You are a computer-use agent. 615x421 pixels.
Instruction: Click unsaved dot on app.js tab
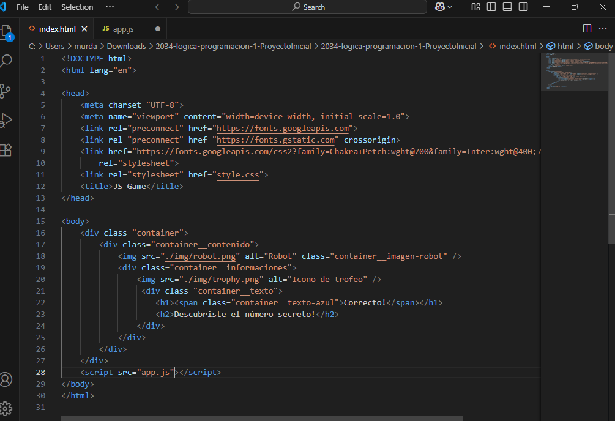point(158,29)
